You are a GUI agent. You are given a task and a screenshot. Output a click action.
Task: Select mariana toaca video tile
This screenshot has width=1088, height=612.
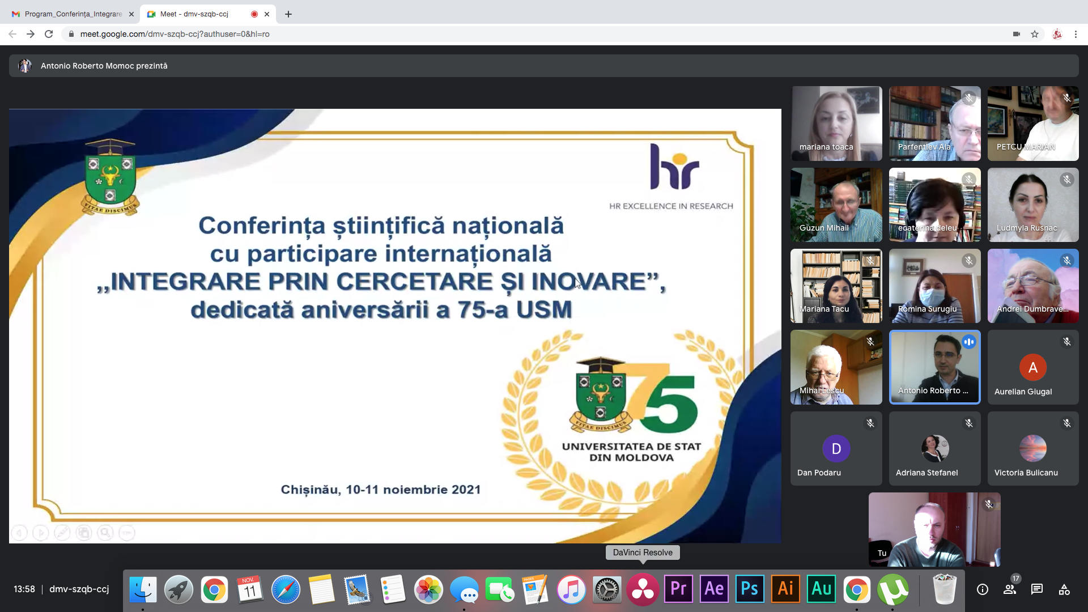tap(836, 123)
